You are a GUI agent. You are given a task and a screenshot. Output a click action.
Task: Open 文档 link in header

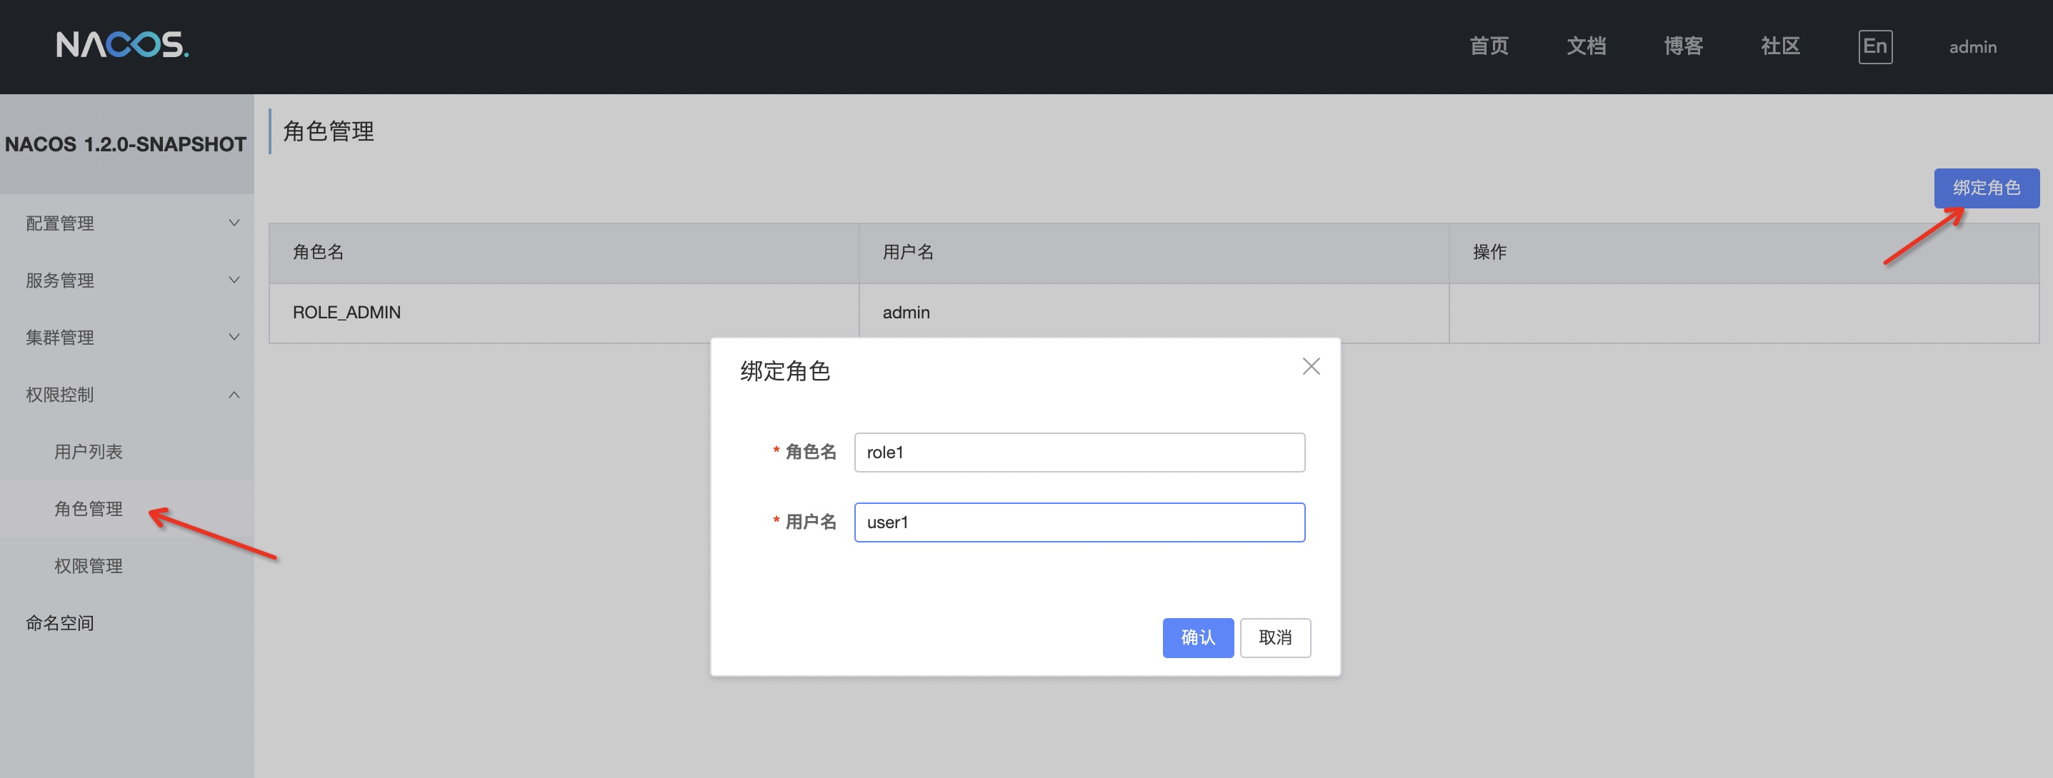pyautogui.click(x=1586, y=46)
